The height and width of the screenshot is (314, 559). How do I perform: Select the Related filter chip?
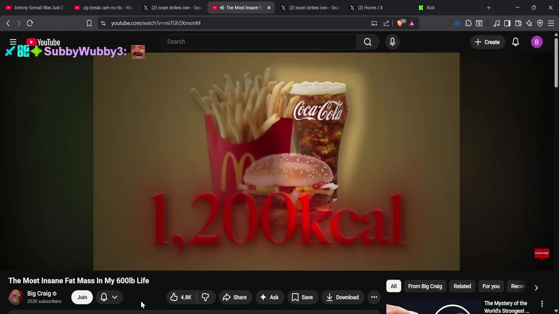click(x=462, y=287)
